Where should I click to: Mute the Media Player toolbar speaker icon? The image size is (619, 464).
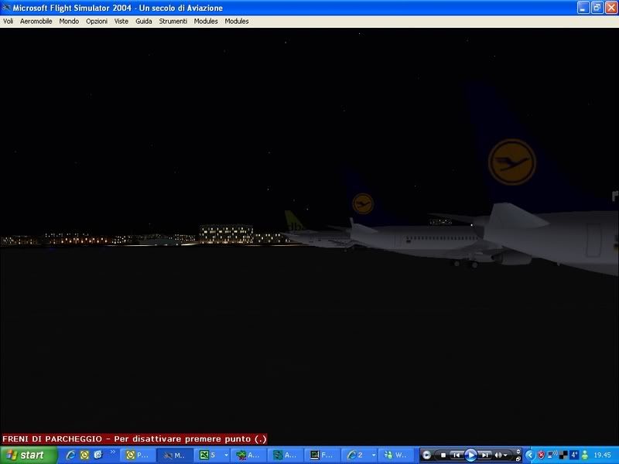pos(498,455)
